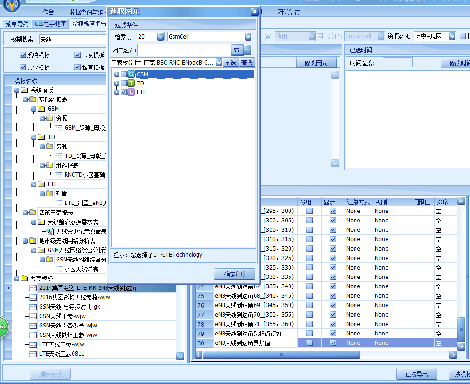Open the 工作台 menu

(45, 12)
